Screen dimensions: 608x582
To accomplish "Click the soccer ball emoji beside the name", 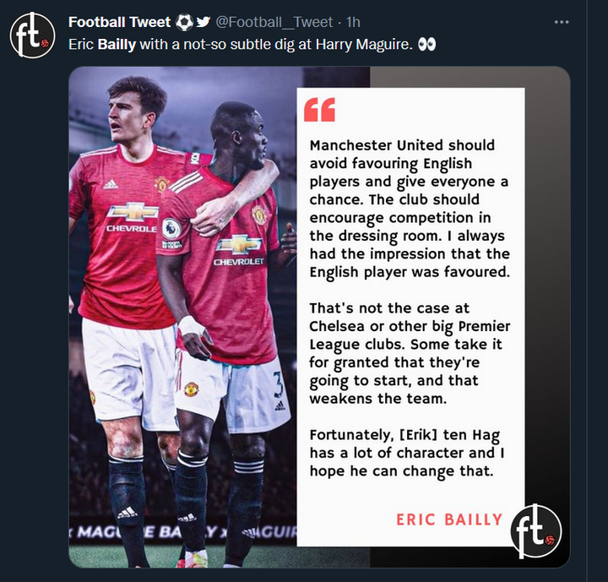I will pyautogui.click(x=184, y=22).
